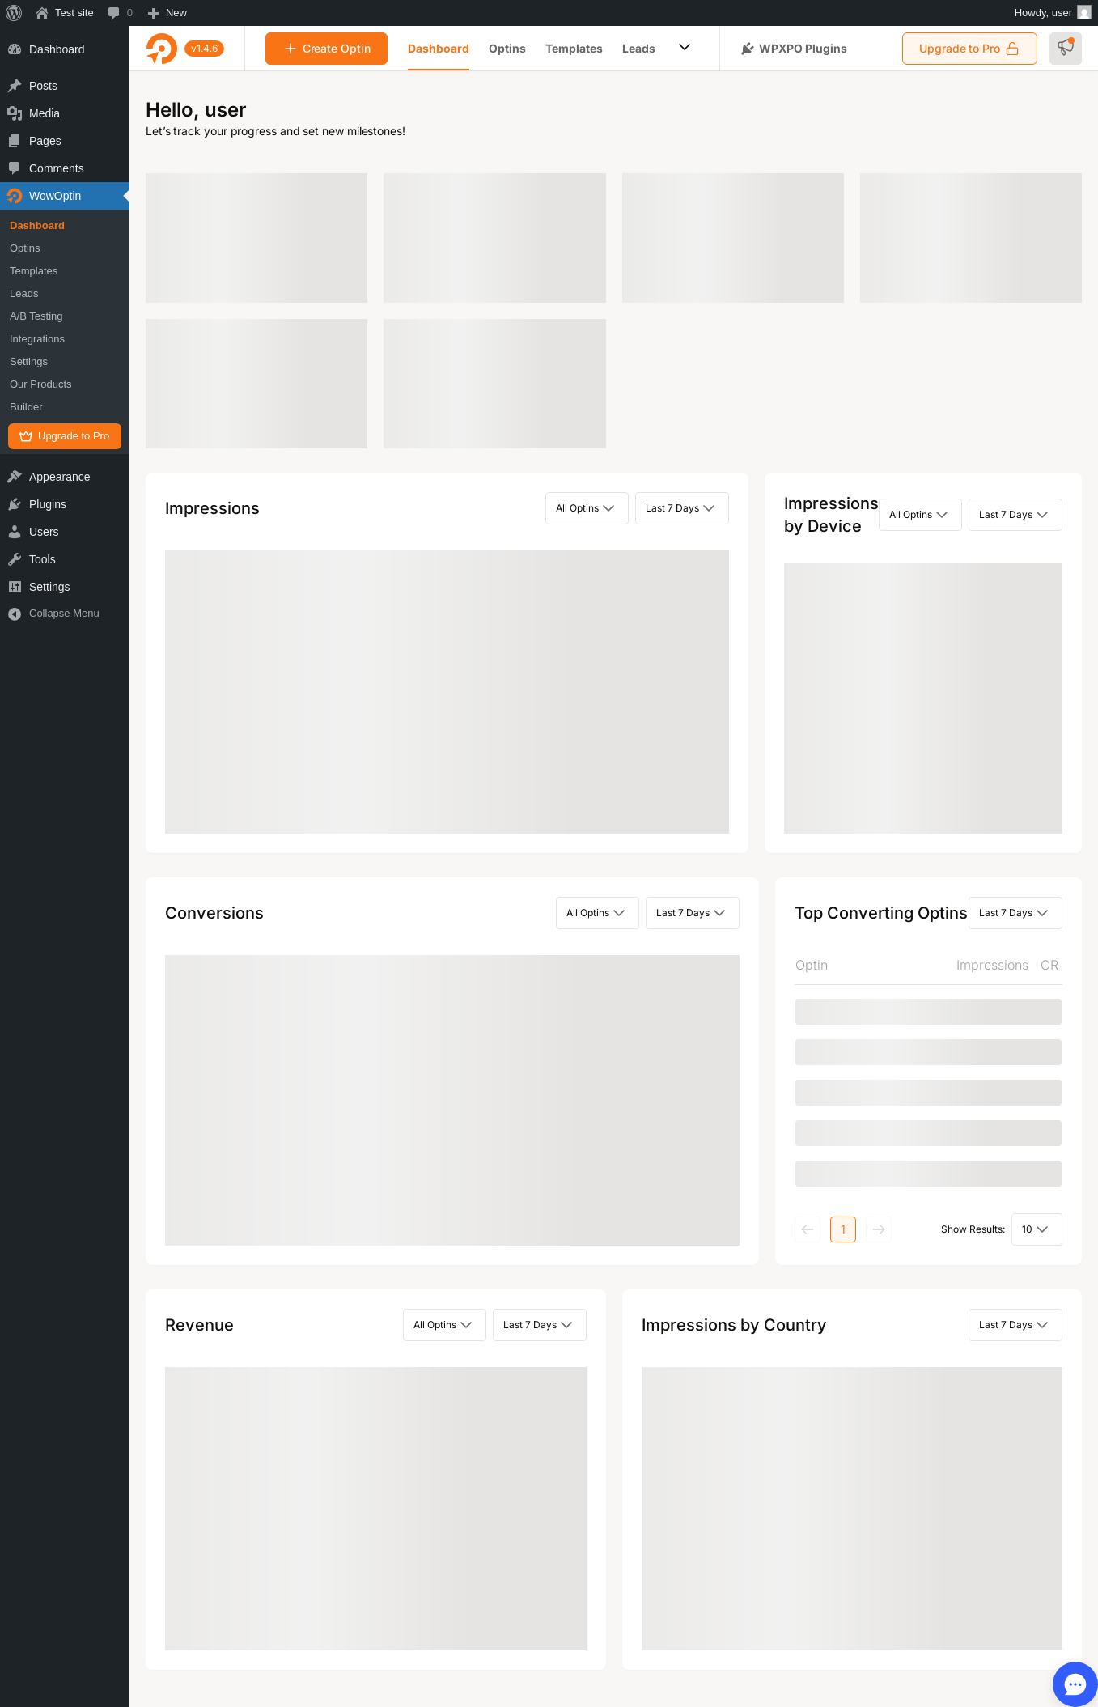1098x1707 pixels.
Task: Open the comments bubble in admin bar
Action: click(114, 13)
